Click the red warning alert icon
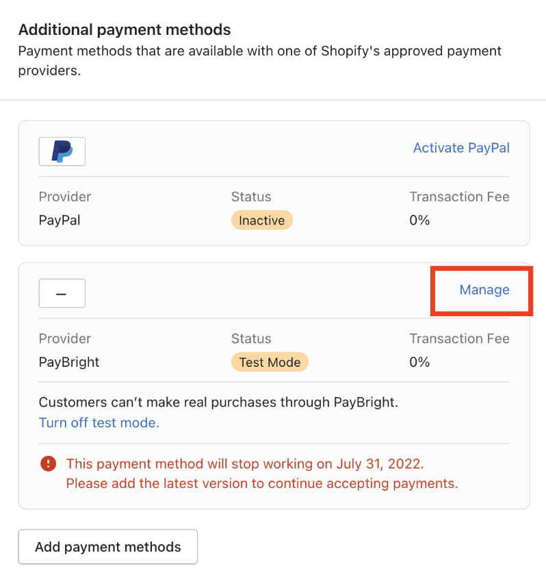The width and height of the screenshot is (546, 579). pyautogui.click(x=48, y=463)
